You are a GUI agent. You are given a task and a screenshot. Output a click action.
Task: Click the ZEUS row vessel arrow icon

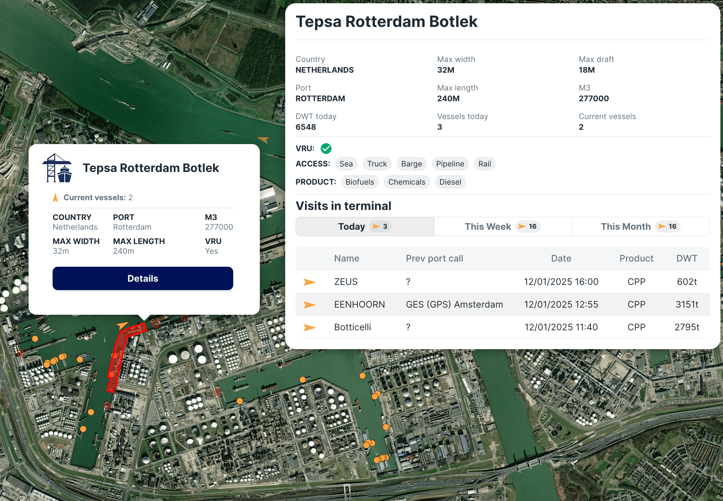309,282
